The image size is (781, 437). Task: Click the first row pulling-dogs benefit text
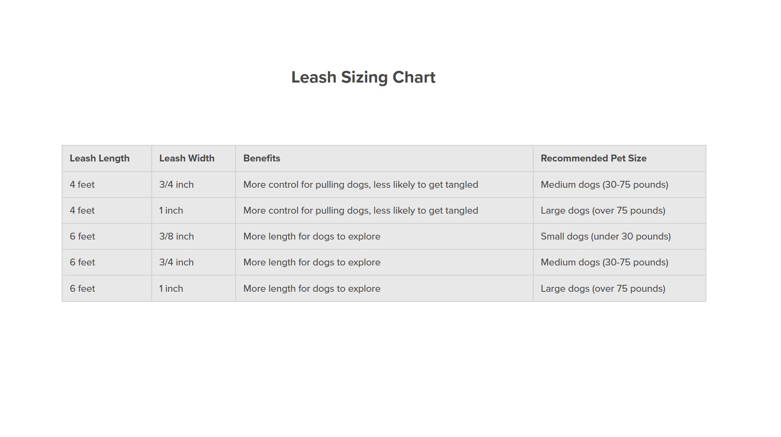click(360, 185)
